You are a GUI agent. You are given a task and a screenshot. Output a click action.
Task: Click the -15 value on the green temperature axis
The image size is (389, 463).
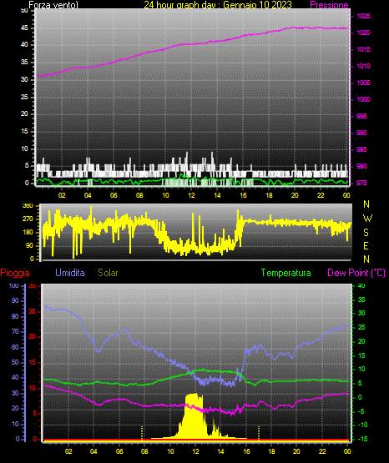tap(363, 439)
